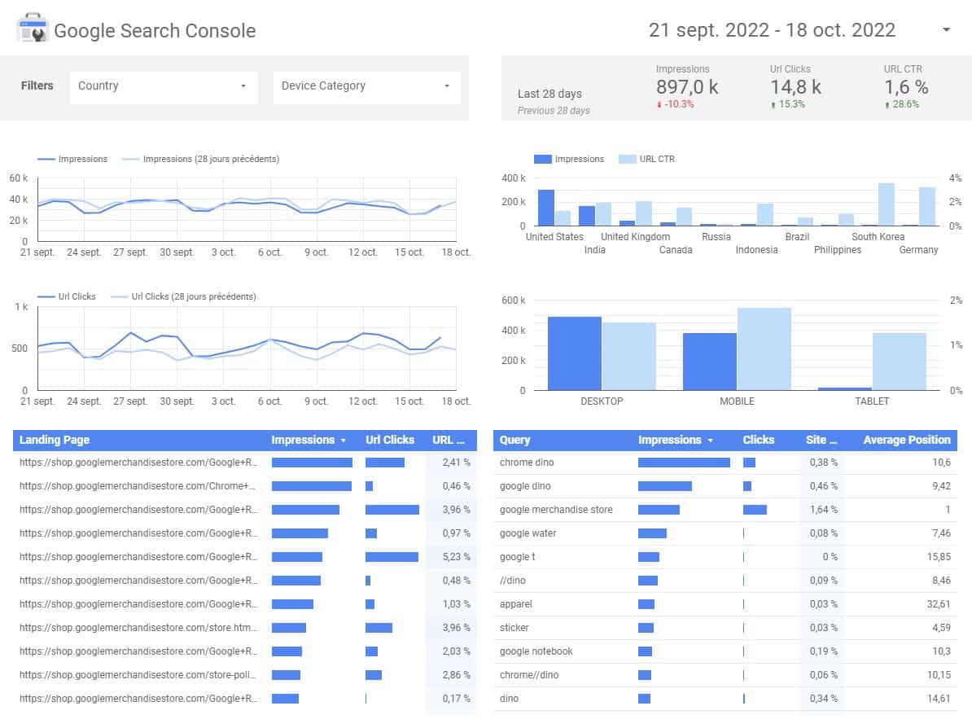Sort the Landing Page table by Url Clicks
Screen dimensions: 972x728
pyautogui.click(x=389, y=440)
